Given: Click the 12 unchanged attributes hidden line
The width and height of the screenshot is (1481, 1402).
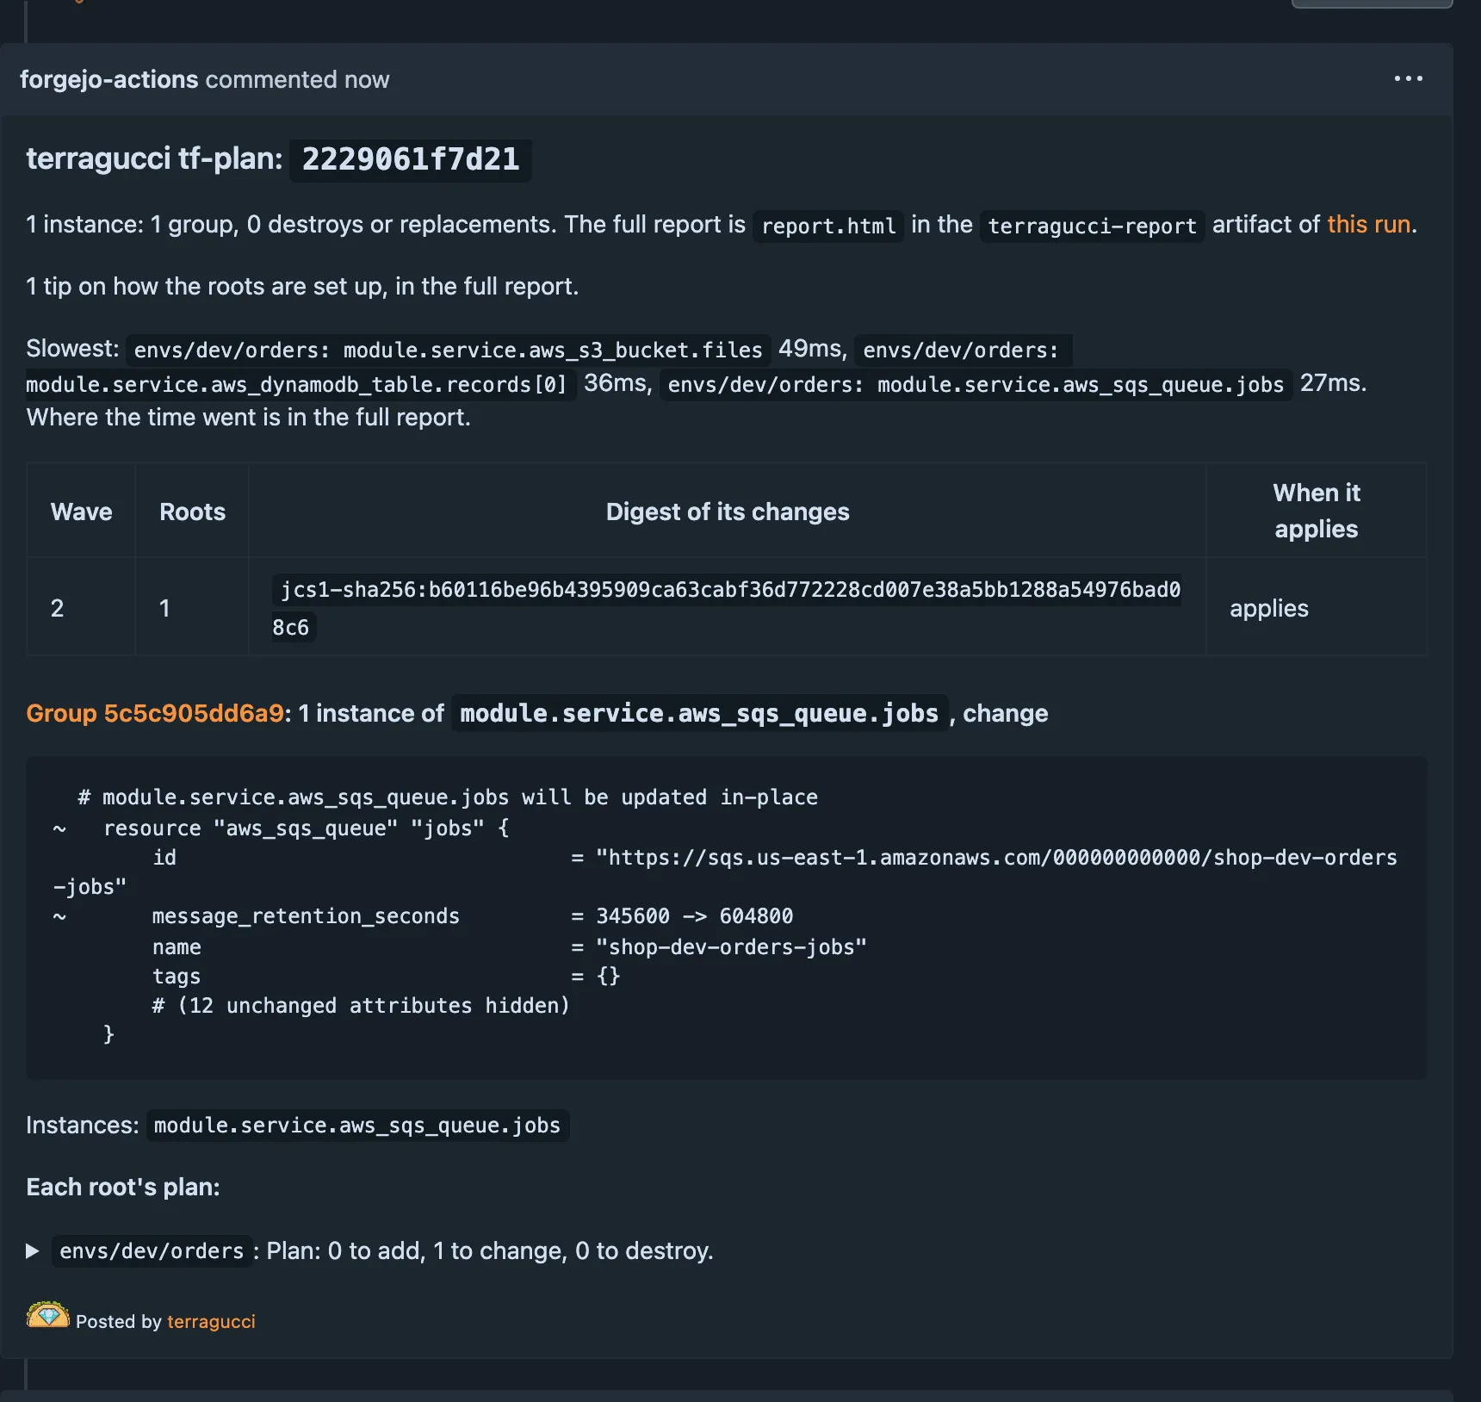Looking at the screenshot, I should point(361,1006).
